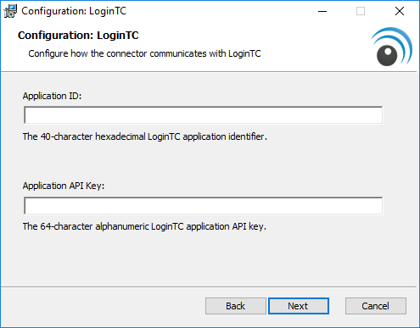Click the bold "Configuration: LoginTC" heading

pos(78,36)
